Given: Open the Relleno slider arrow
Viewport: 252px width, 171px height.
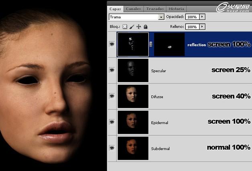Looking at the screenshot, I should point(202,26).
